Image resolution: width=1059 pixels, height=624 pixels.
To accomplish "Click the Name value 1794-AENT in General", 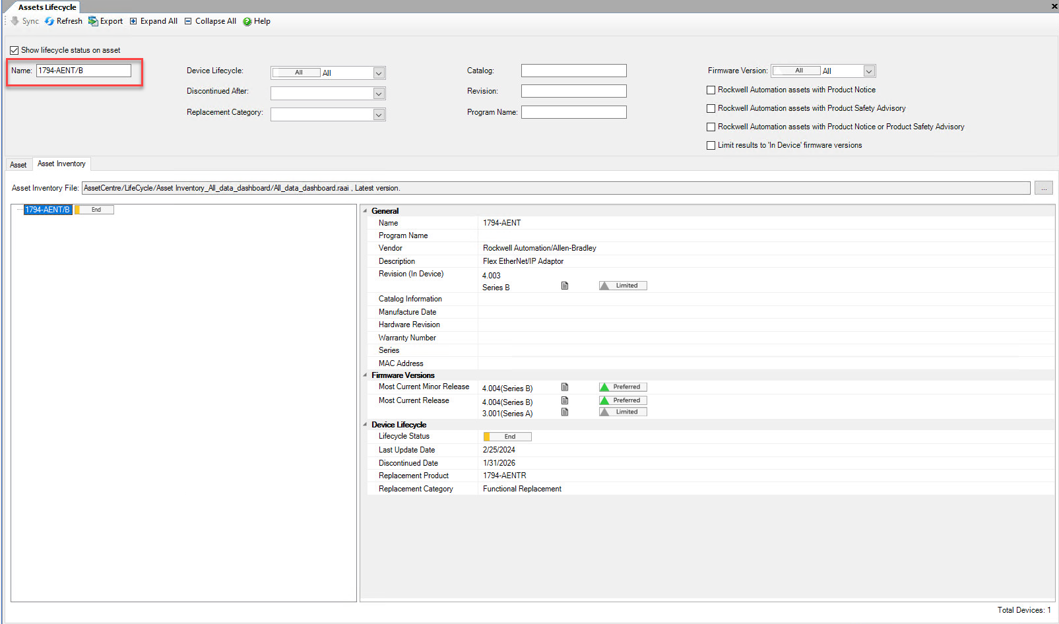I will coord(502,223).
